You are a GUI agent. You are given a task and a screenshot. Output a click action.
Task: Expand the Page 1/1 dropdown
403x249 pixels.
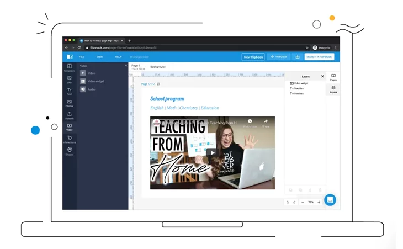(148, 84)
